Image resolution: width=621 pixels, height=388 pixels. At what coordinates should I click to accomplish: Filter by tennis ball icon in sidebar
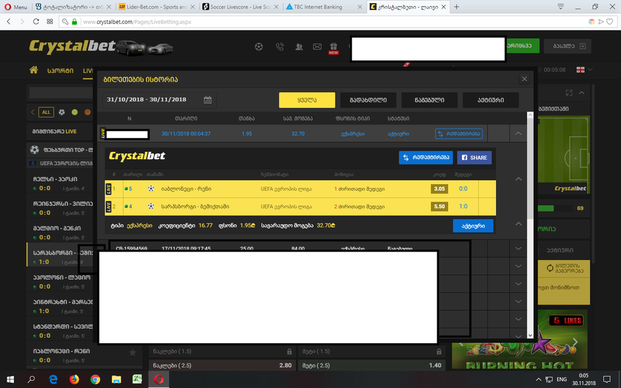(x=75, y=112)
